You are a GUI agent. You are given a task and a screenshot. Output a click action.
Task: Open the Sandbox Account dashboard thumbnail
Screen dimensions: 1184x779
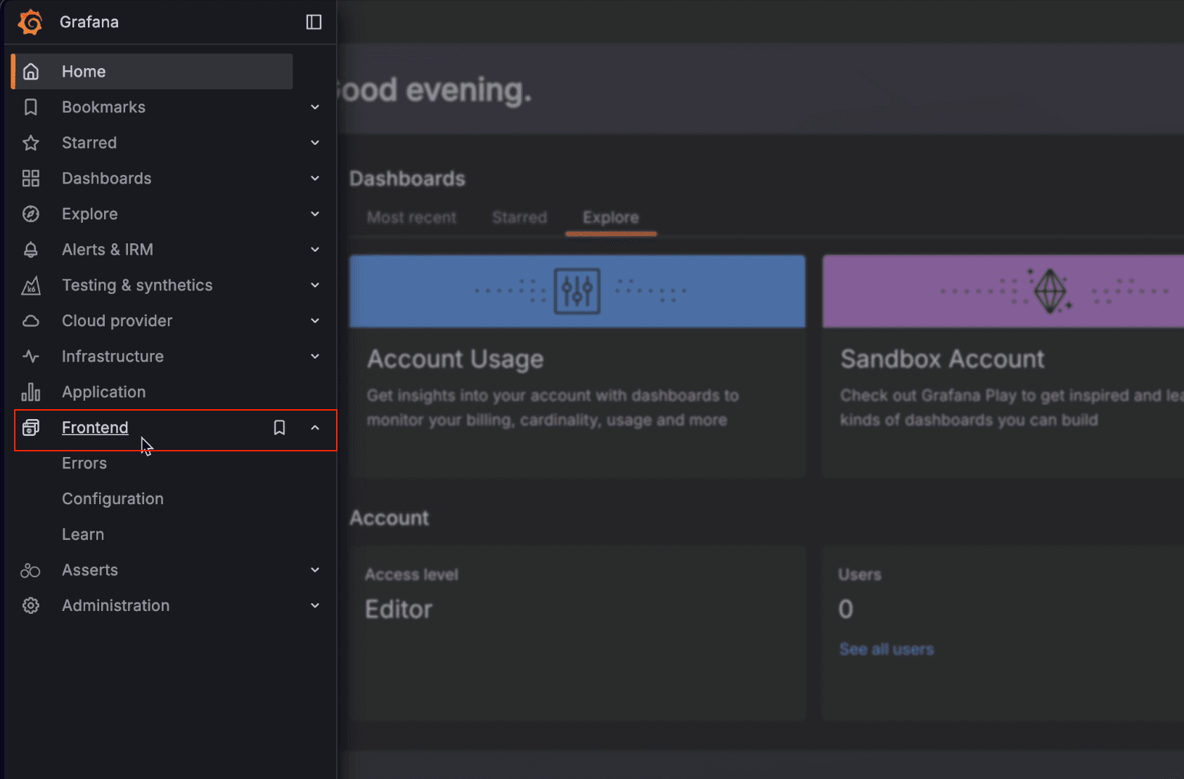1001,291
